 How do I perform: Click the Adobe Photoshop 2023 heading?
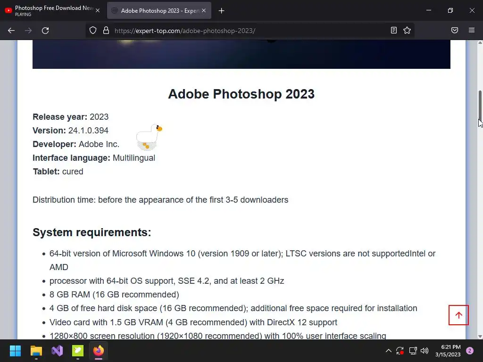(x=241, y=94)
